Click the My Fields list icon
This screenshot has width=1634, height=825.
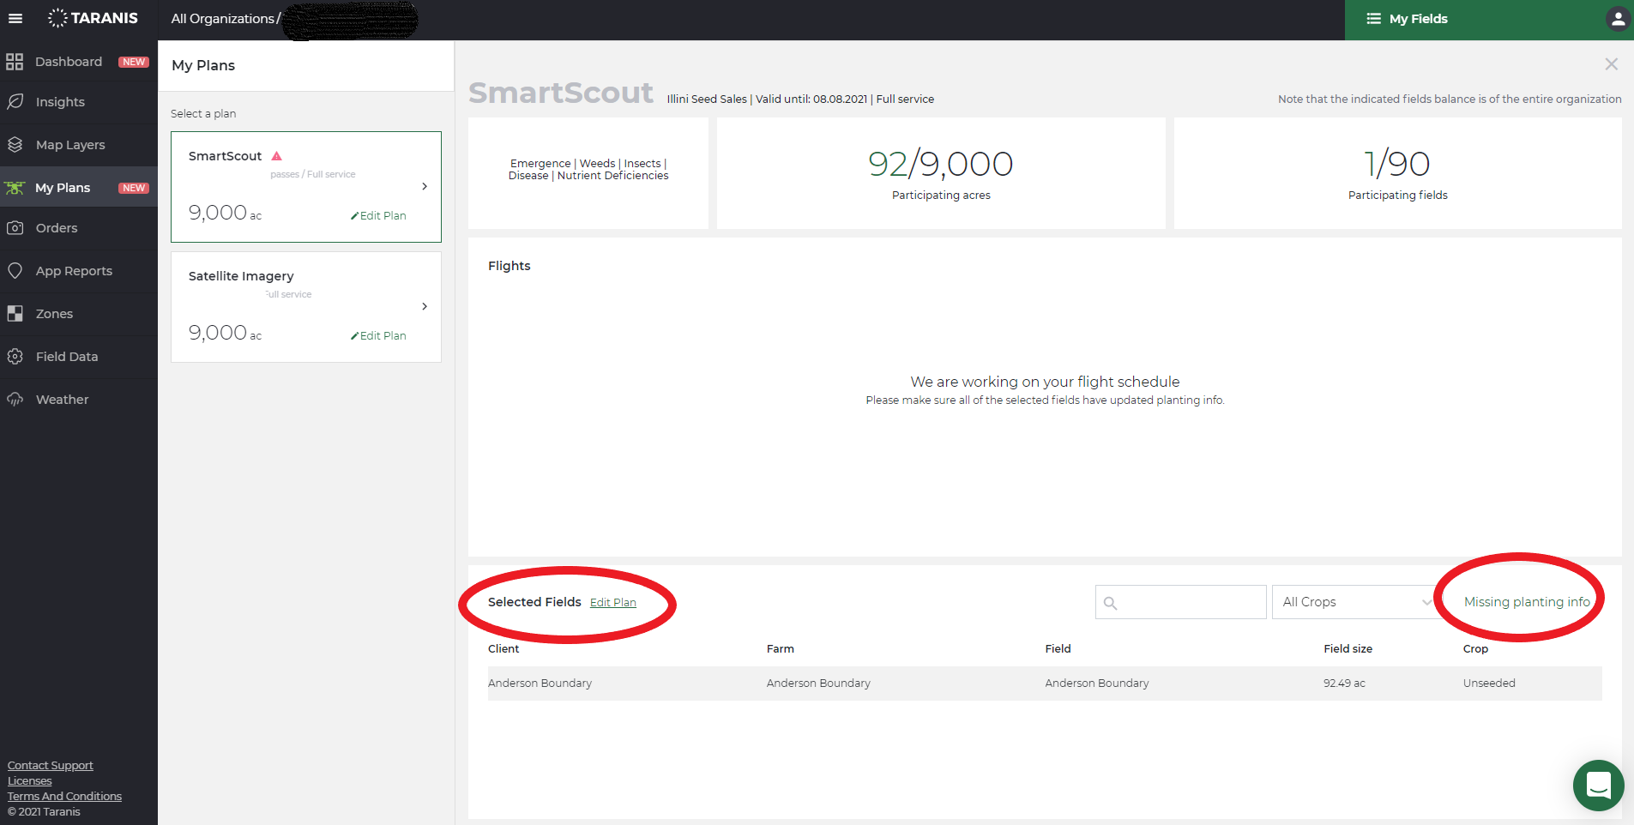coord(1373,19)
